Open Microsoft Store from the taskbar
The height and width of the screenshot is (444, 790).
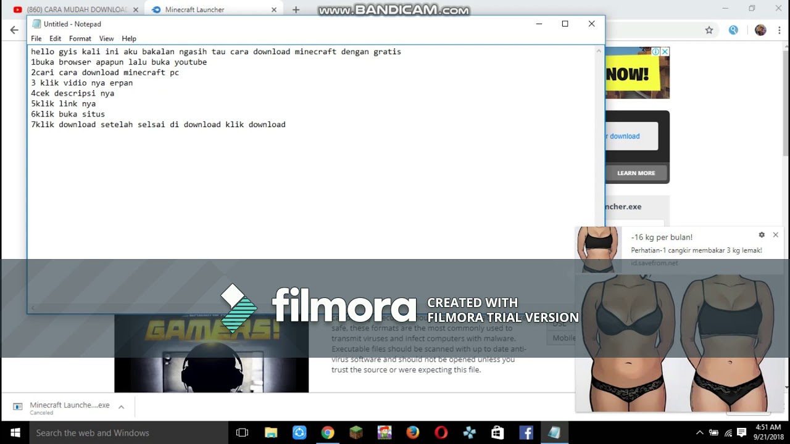497,433
